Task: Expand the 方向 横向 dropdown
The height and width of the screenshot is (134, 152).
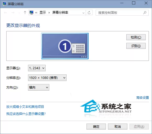Action: pyautogui.click(x=39, y=87)
